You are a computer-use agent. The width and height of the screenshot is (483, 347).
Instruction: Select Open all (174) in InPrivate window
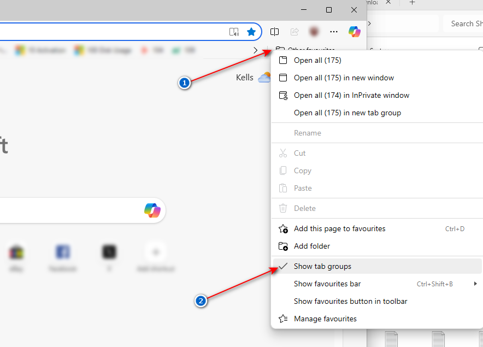tap(378, 96)
